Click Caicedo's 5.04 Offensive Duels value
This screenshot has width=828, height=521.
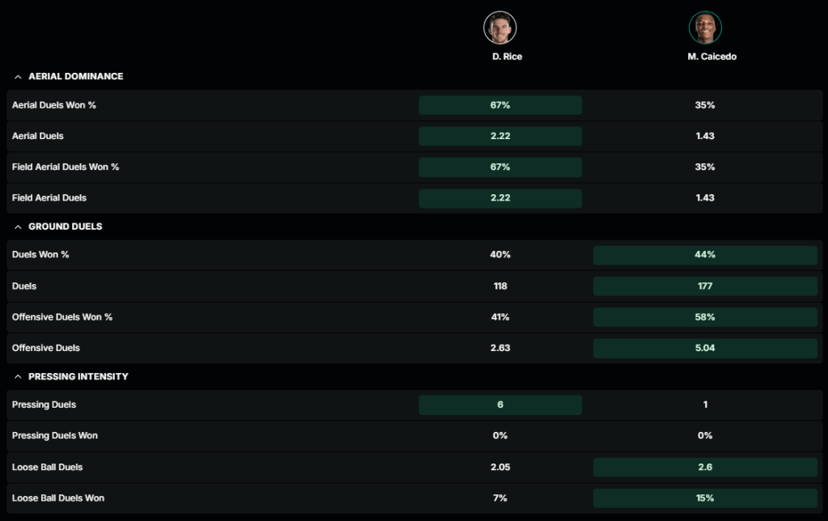(x=705, y=348)
